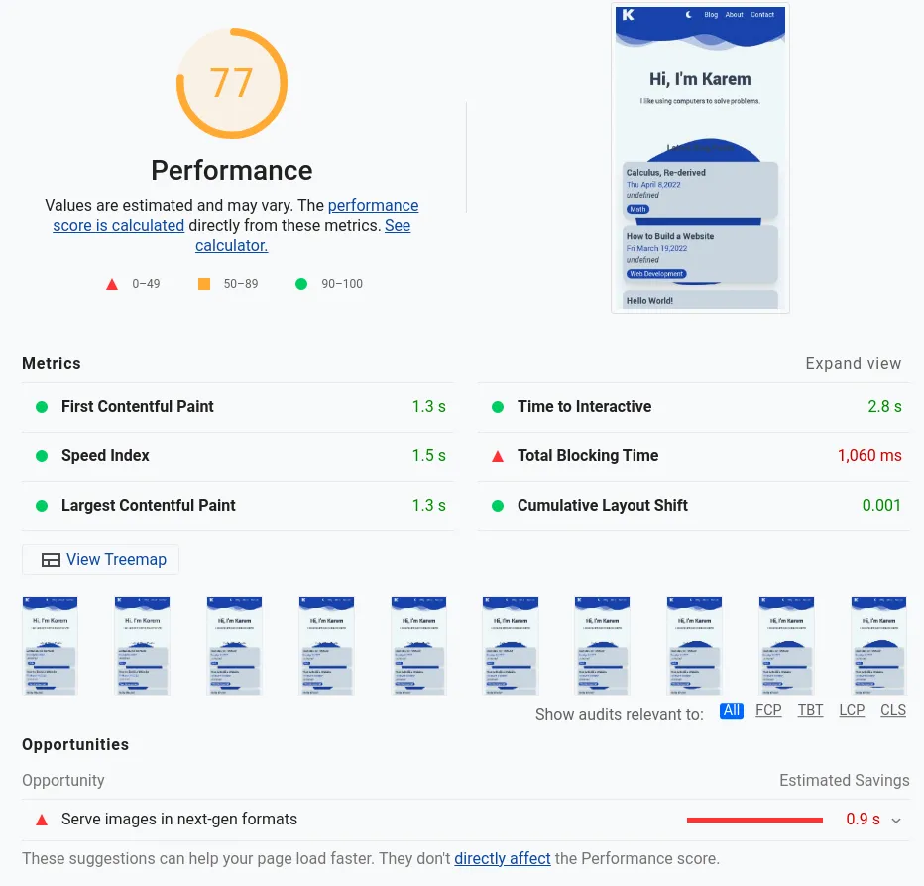Viewport: 924px width, 886px height.
Task: Click the View Treemap icon
Action: (51, 560)
